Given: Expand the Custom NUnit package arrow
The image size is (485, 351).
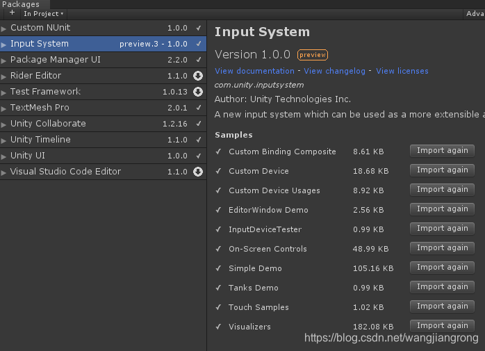Looking at the screenshot, I should click(3, 28).
